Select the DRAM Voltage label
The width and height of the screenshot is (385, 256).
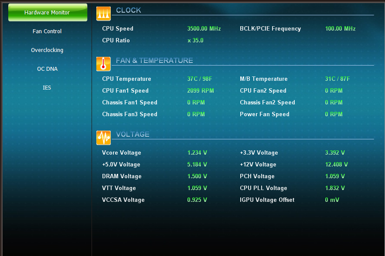(x=122, y=176)
